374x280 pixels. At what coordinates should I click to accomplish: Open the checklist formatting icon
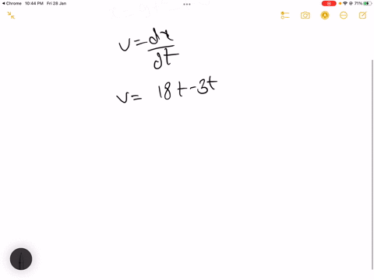285,16
